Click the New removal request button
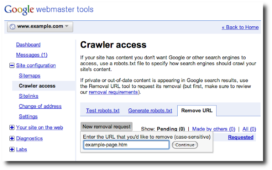 [x=107, y=127]
